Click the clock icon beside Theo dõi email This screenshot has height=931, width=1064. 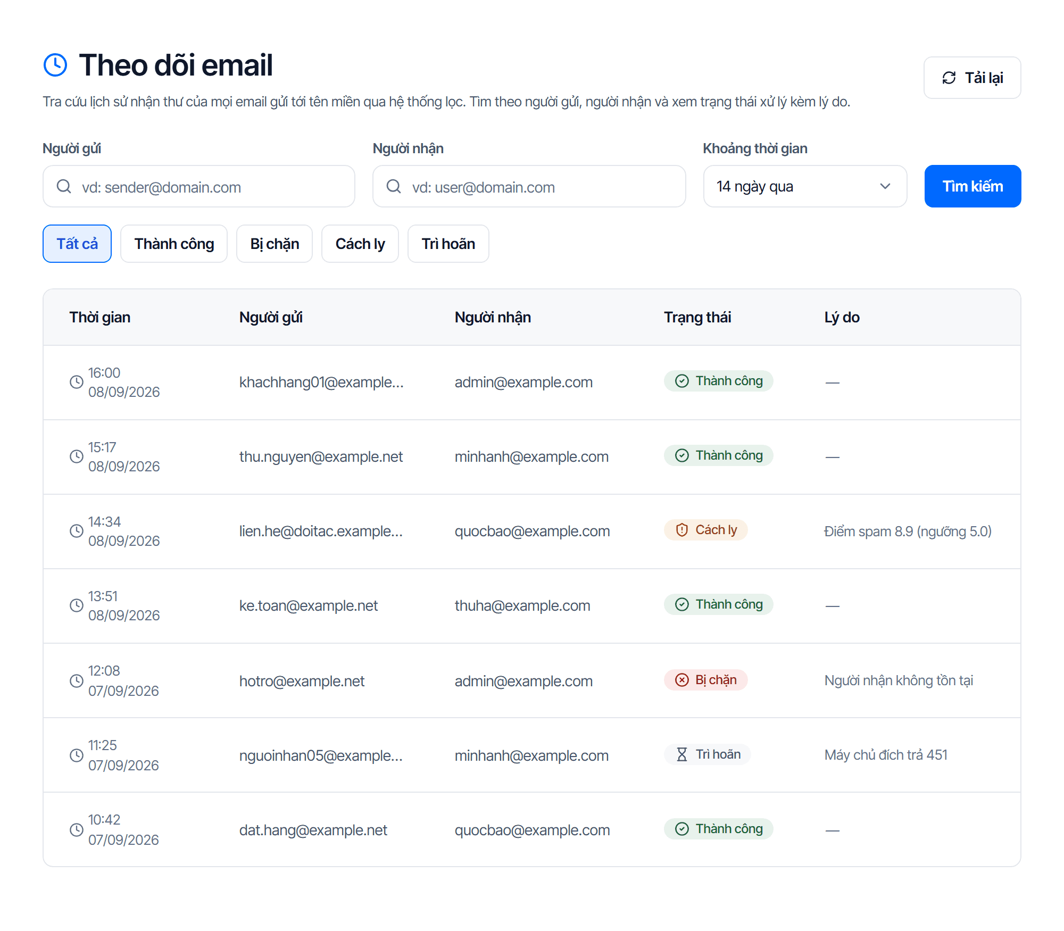tap(55, 65)
